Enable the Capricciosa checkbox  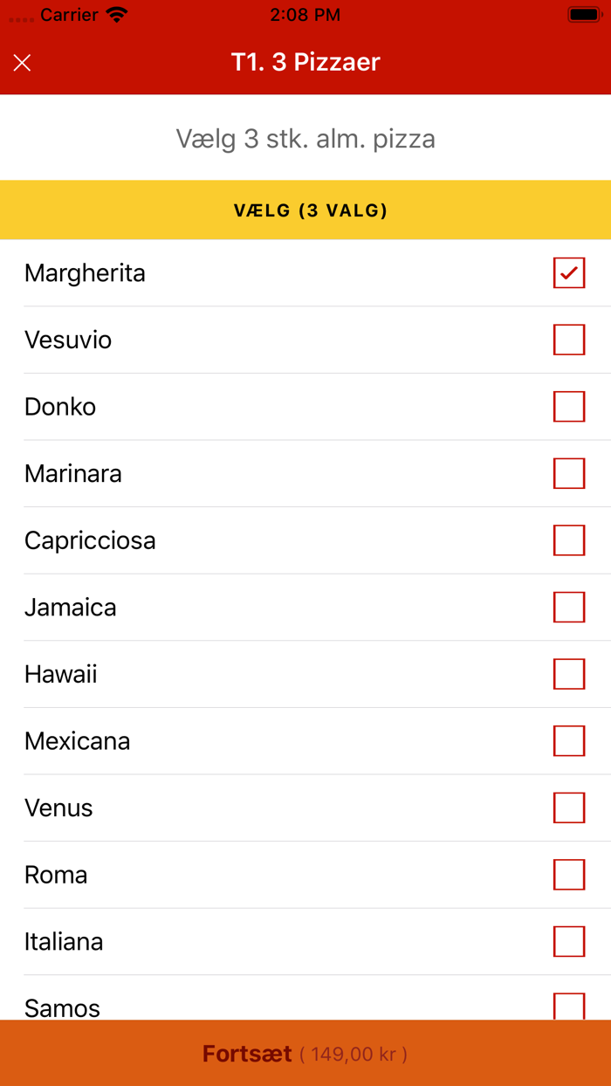[569, 540]
